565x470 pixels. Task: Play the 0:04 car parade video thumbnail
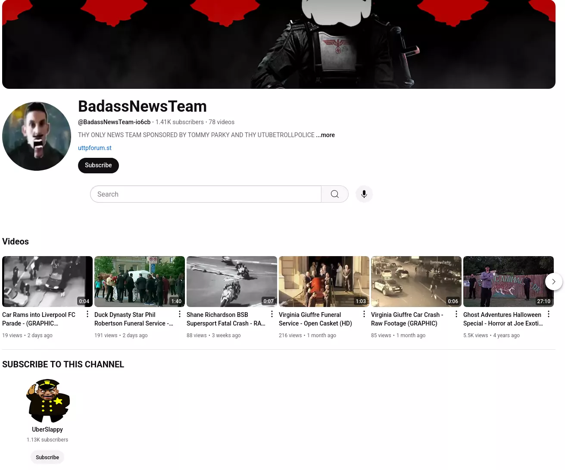click(x=47, y=282)
